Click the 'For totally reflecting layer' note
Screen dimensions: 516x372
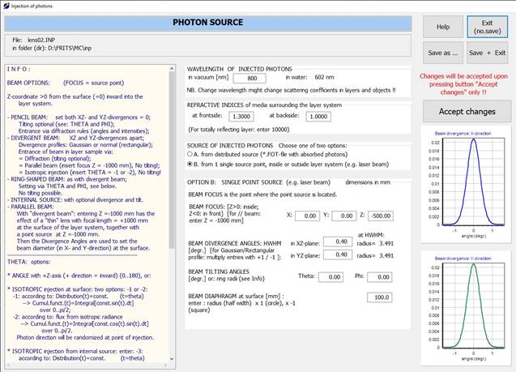[239, 130]
